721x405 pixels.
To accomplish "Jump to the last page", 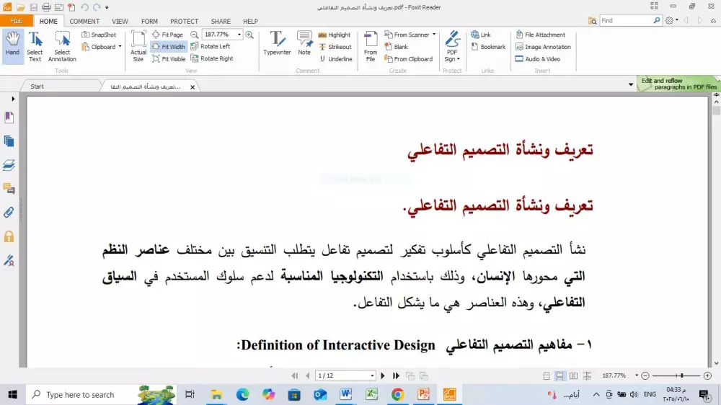I will pos(396,375).
